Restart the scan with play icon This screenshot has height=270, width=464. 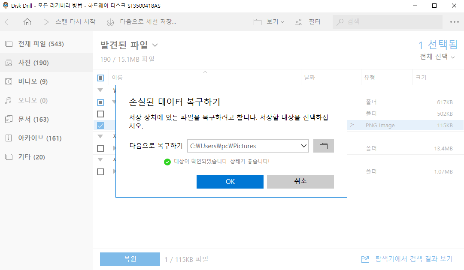click(x=46, y=22)
